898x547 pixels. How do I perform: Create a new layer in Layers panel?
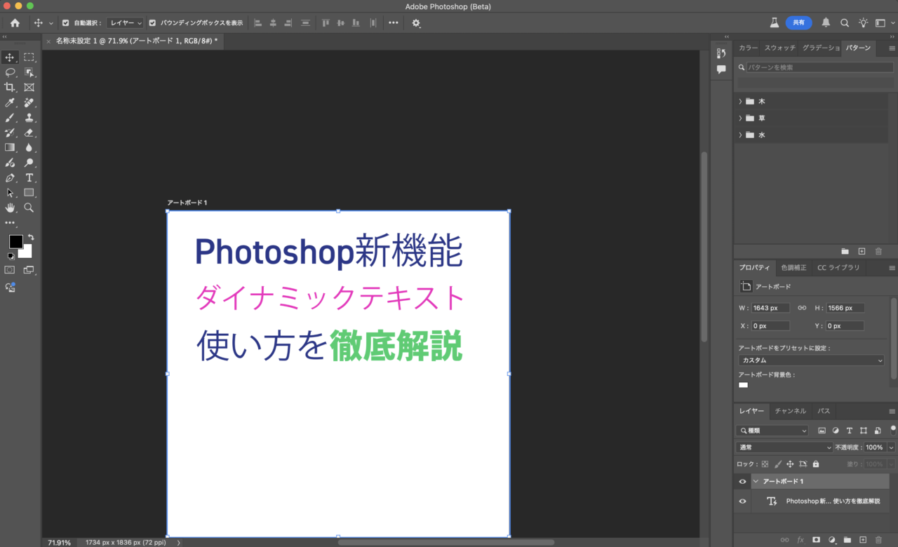point(863,540)
